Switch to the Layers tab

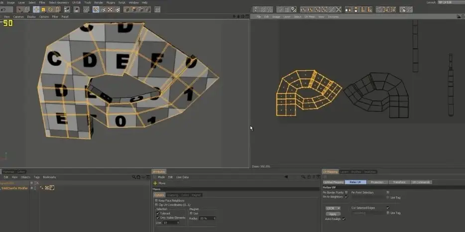click(344, 172)
